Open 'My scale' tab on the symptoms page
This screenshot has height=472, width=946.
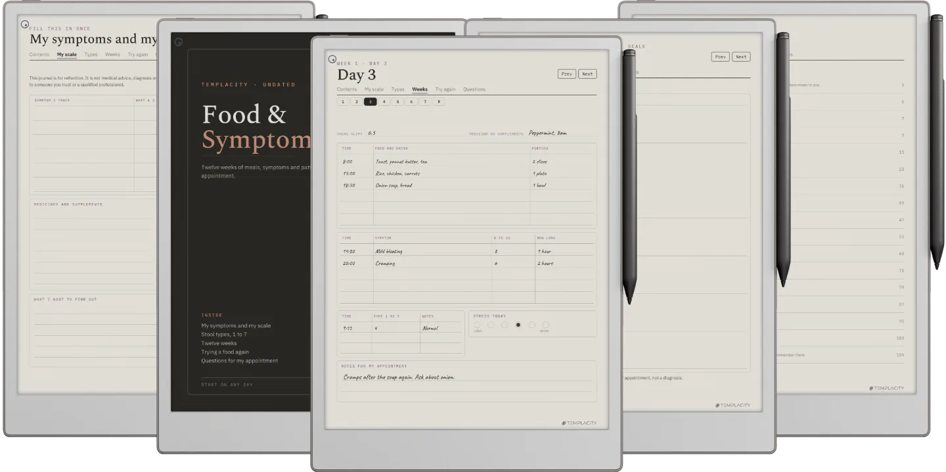tap(66, 55)
